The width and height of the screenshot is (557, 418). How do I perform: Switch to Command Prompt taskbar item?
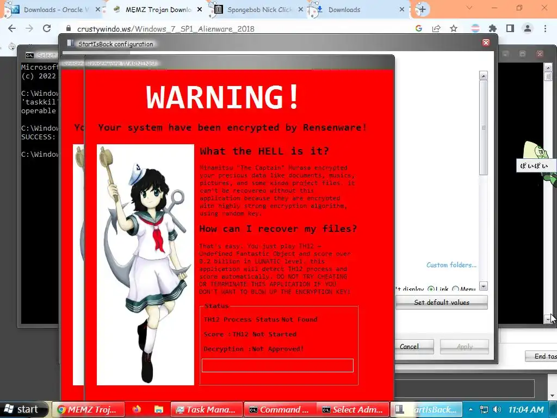point(280,409)
